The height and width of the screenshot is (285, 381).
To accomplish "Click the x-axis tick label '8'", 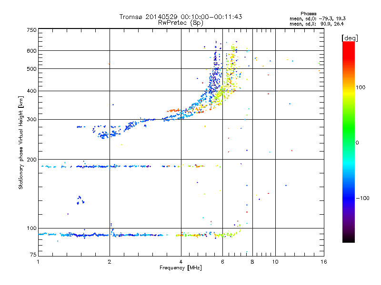I will (252, 262).
